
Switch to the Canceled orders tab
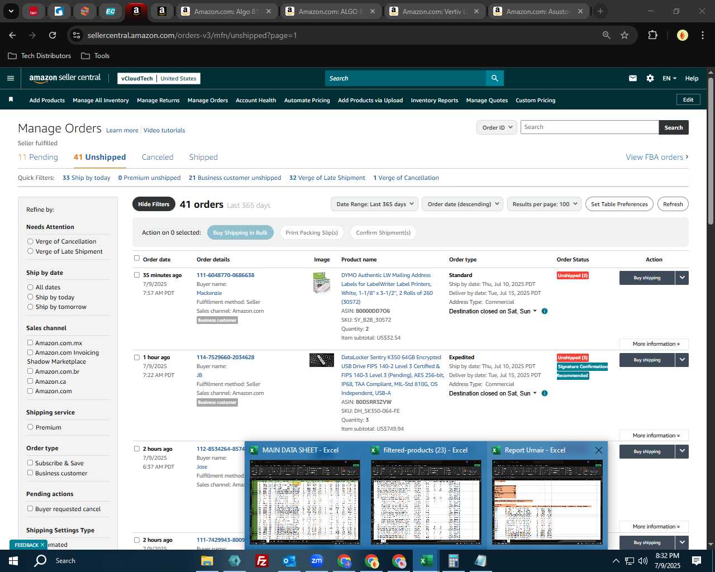pos(158,157)
